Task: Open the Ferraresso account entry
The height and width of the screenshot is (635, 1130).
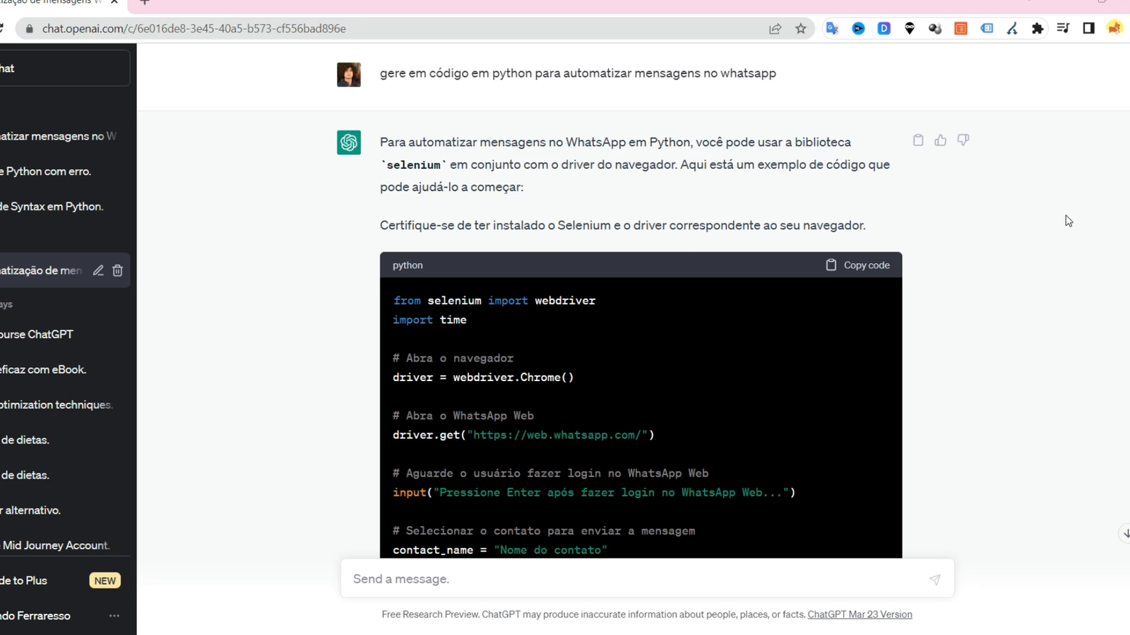Action: [x=64, y=616]
